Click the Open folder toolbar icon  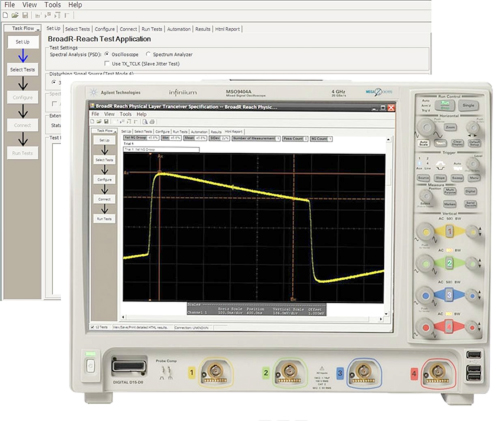click(15, 16)
